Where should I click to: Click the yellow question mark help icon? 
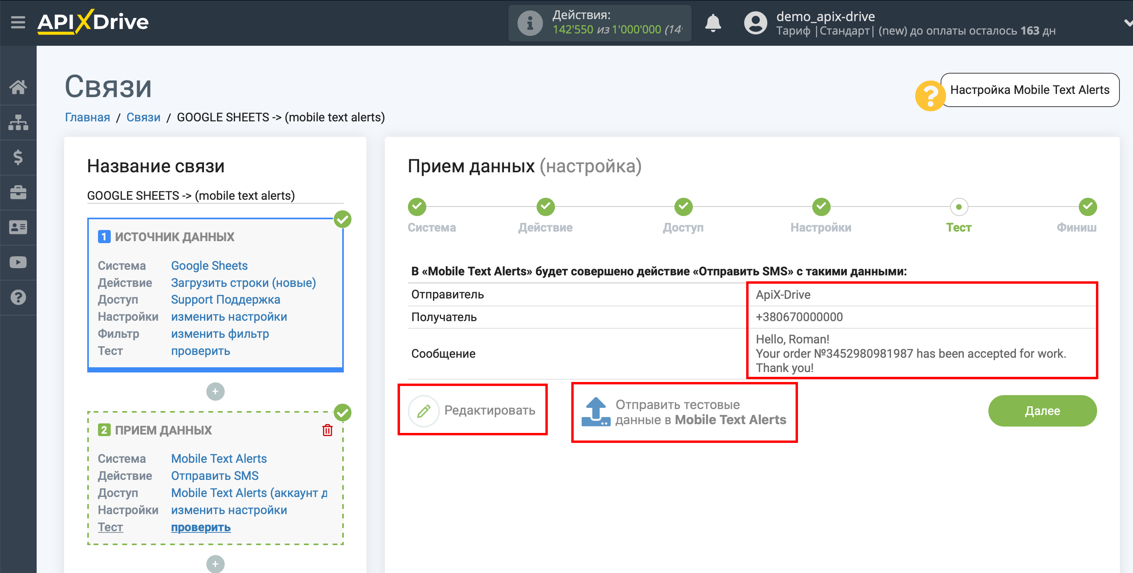click(x=930, y=95)
